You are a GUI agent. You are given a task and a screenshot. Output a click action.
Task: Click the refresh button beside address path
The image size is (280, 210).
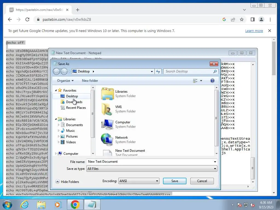coord(158,71)
